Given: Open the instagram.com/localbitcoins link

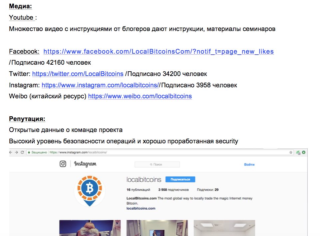Looking at the screenshot, I should pos(100,85).
